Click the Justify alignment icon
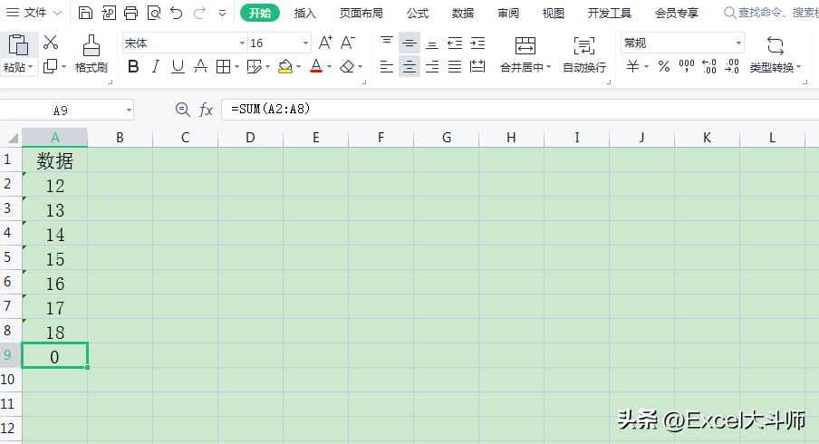Screen dimensions: 819x444 [455, 66]
